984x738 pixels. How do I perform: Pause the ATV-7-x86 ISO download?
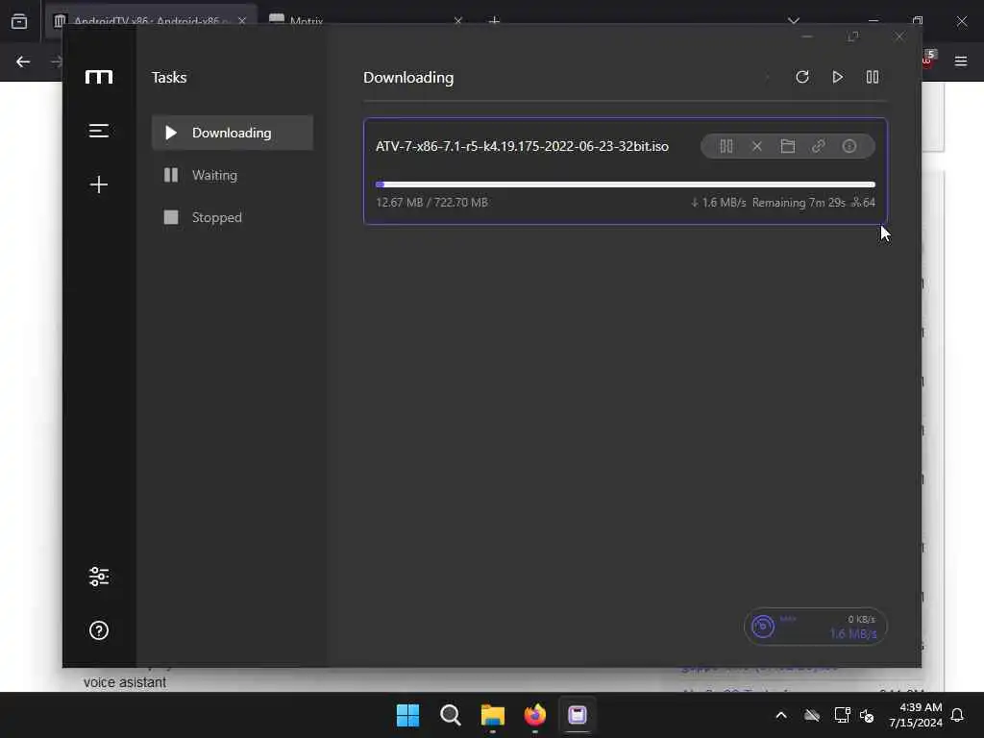(x=726, y=146)
